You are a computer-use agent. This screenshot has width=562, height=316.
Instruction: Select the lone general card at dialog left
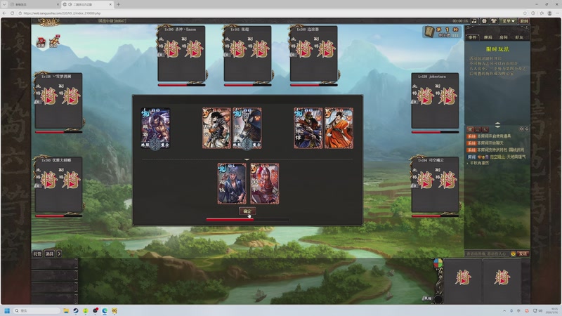point(155,129)
